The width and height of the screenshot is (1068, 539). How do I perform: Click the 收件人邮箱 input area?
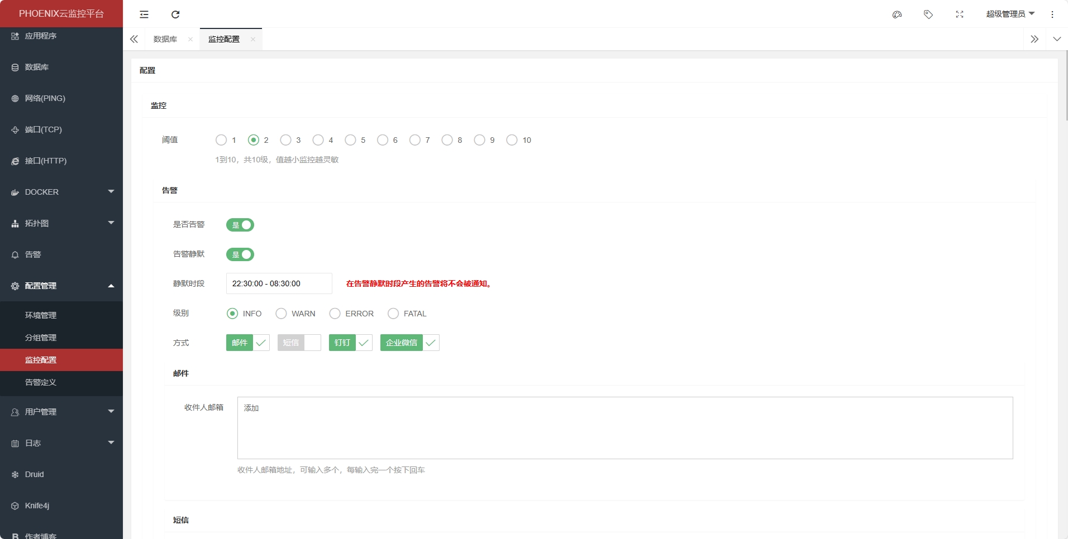(x=625, y=428)
